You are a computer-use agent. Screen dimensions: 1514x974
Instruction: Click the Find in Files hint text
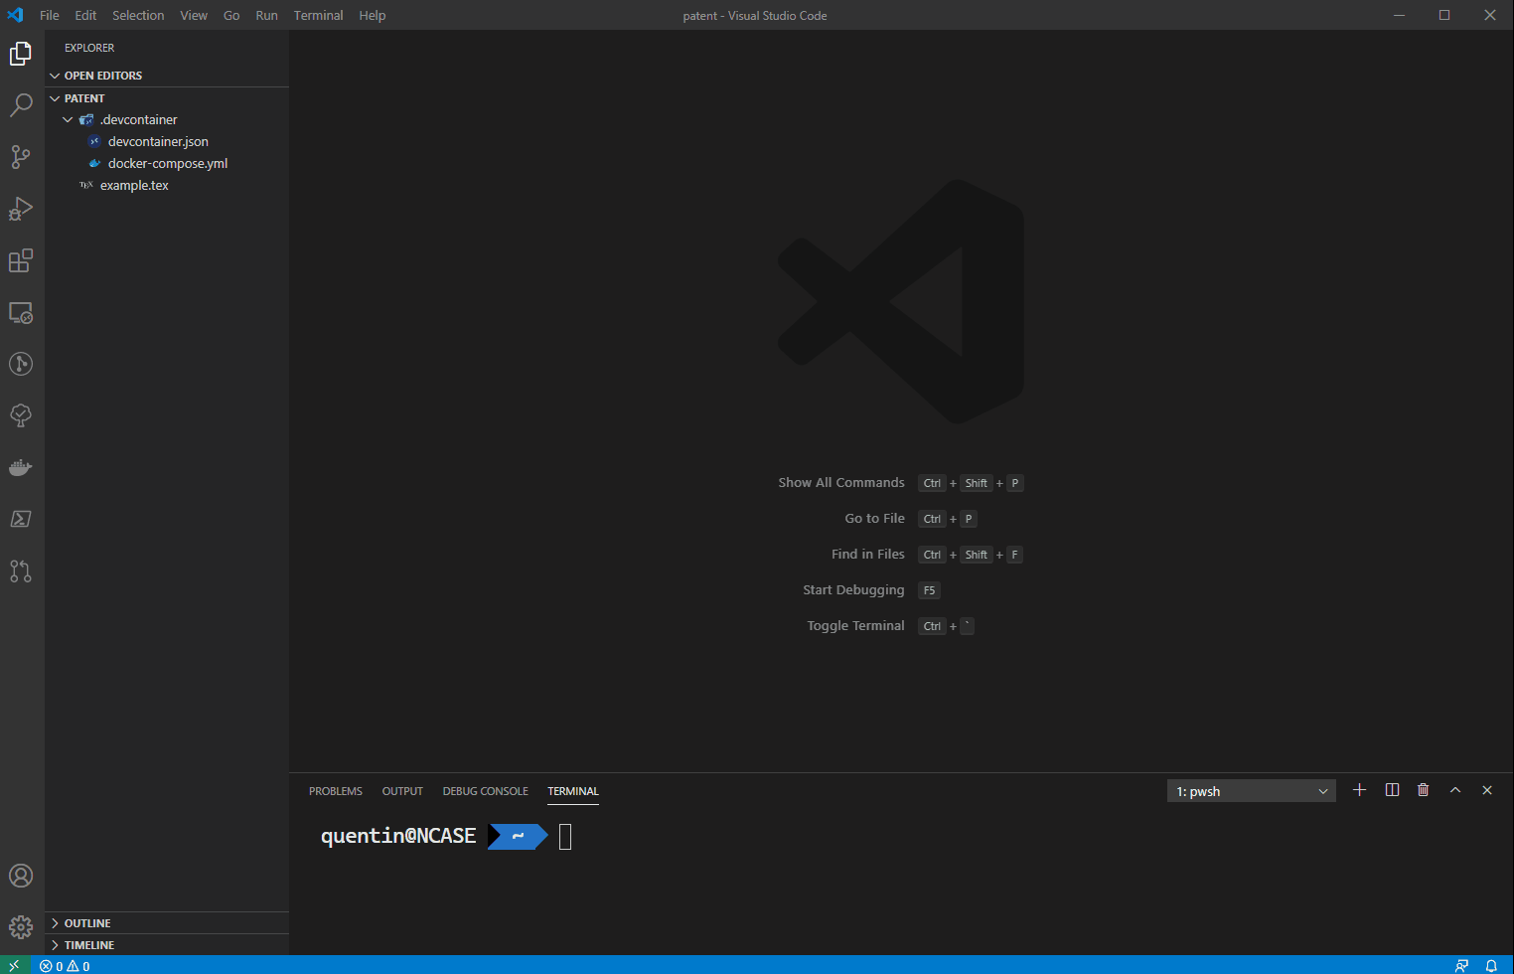868,555
